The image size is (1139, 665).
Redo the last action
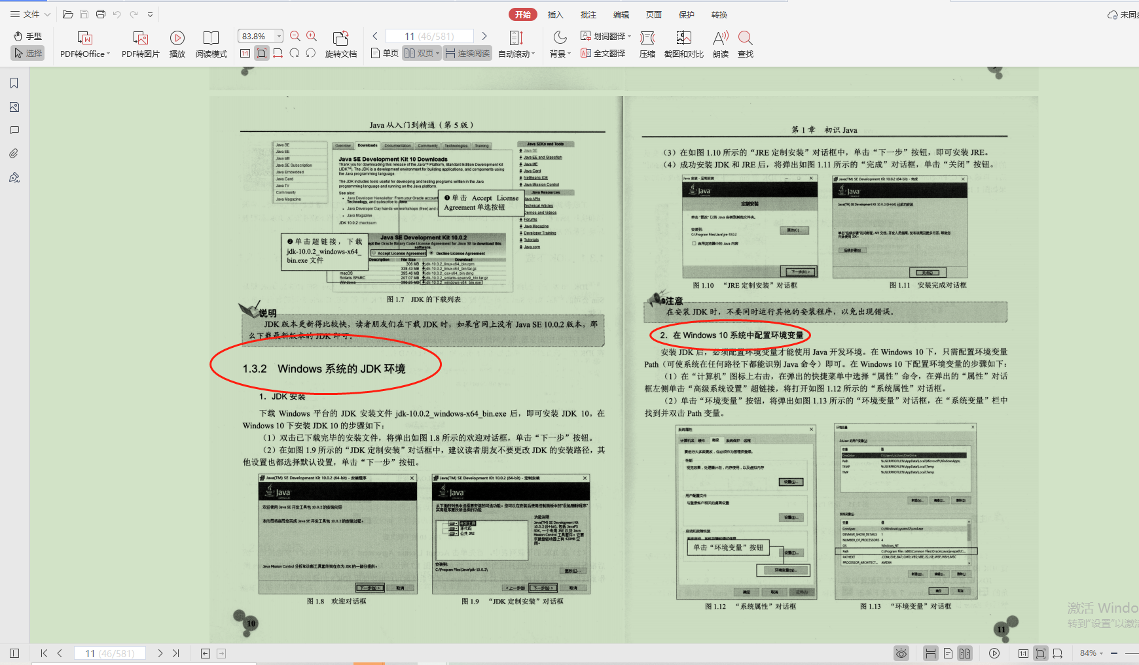[x=134, y=14]
